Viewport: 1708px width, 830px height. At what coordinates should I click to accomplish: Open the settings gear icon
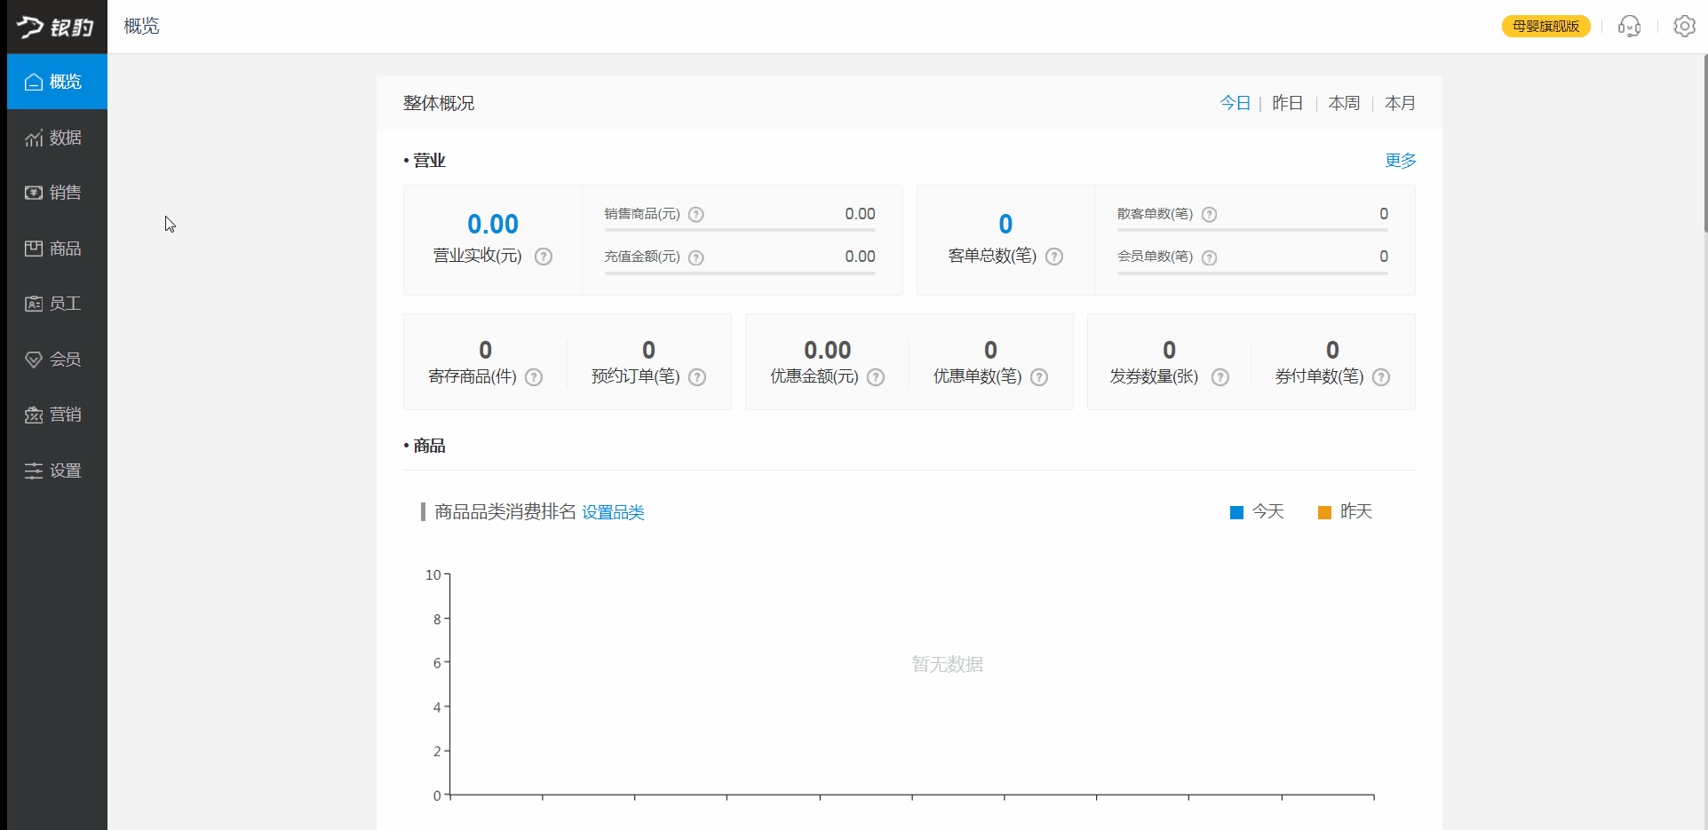pyautogui.click(x=1684, y=26)
